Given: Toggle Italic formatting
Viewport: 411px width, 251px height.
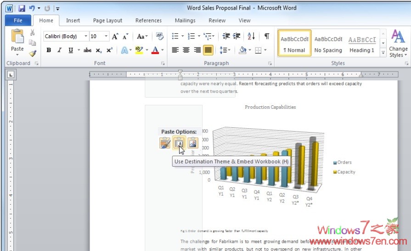Looking at the screenshot, I should pyautogui.click(x=59, y=50).
